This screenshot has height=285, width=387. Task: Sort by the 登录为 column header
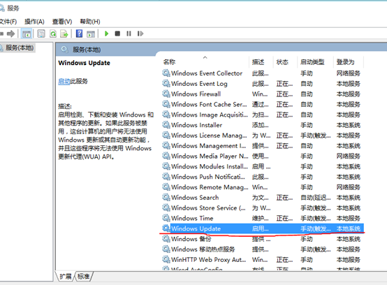point(345,62)
